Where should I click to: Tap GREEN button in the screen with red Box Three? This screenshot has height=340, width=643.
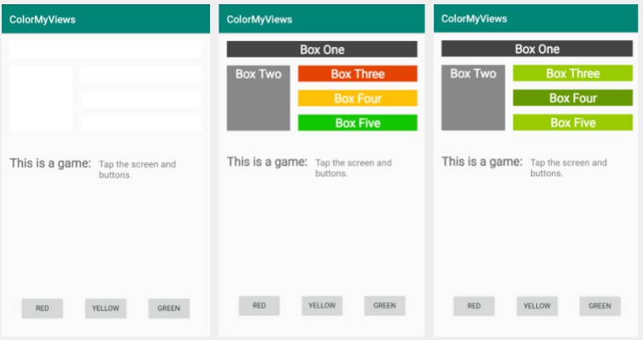pos(384,306)
